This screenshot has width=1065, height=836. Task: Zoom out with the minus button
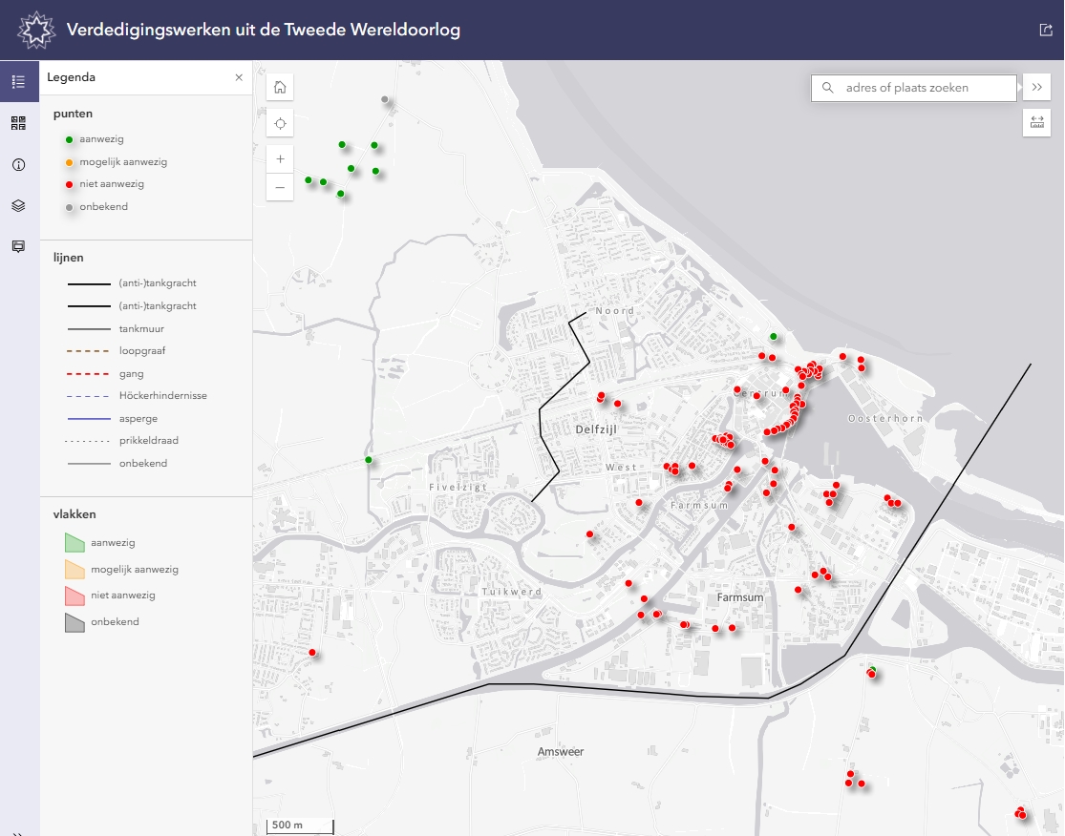click(x=280, y=188)
